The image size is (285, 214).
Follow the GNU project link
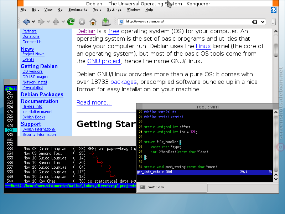click(x=104, y=61)
